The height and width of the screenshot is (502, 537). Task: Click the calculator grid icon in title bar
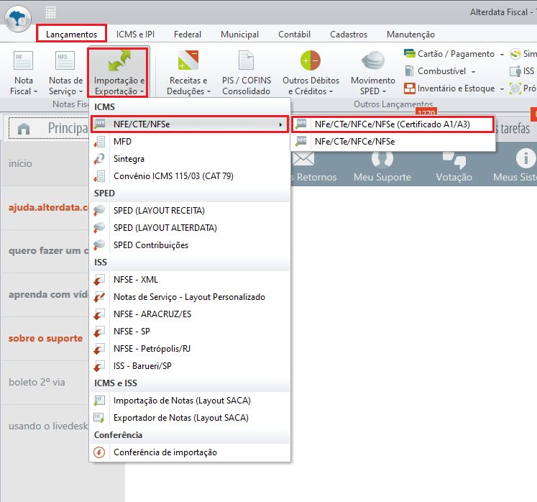(x=51, y=12)
